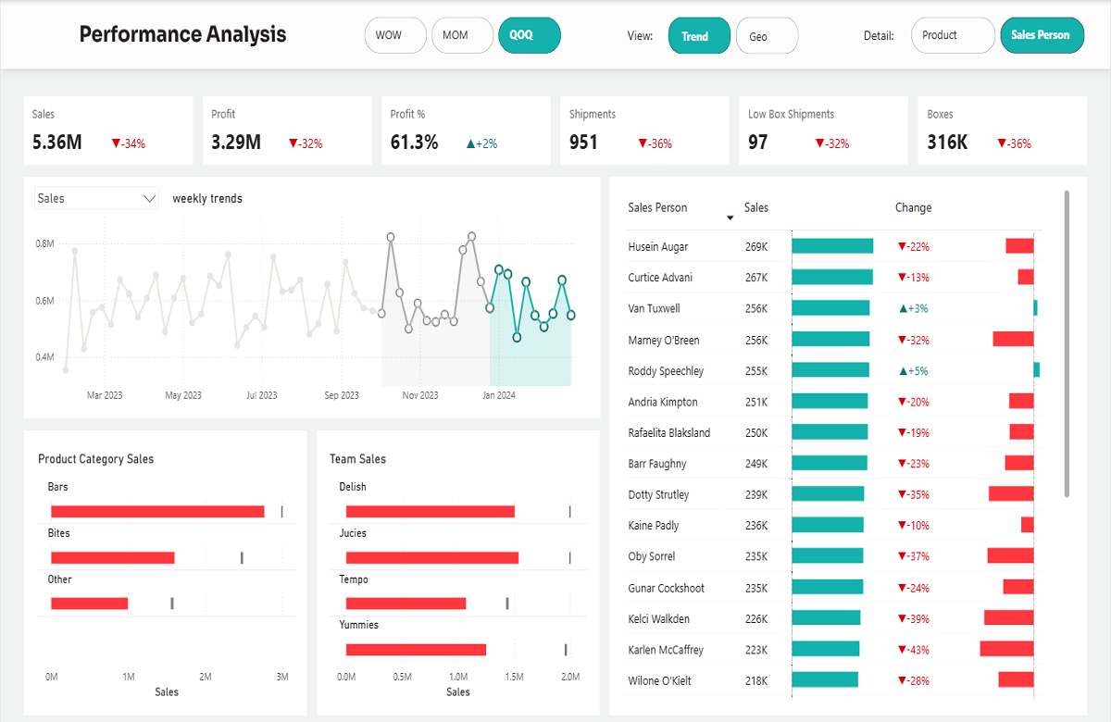Click the Profit -32% change indicator
Image resolution: width=1111 pixels, height=722 pixels.
pos(305,143)
